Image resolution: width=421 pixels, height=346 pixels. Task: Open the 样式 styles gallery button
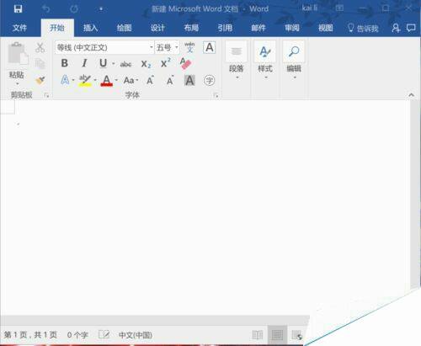pos(265,61)
